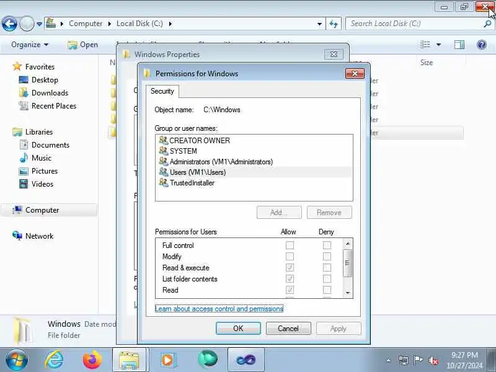Select Administrators (VM1\Administrators) entry
The height and width of the screenshot is (372, 496).
click(x=216, y=162)
